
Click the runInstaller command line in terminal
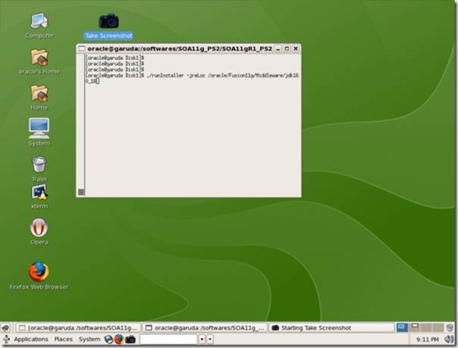(x=192, y=78)
